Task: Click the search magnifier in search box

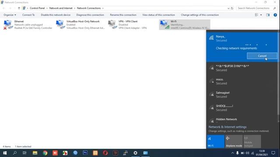Action: coord(274,8)
